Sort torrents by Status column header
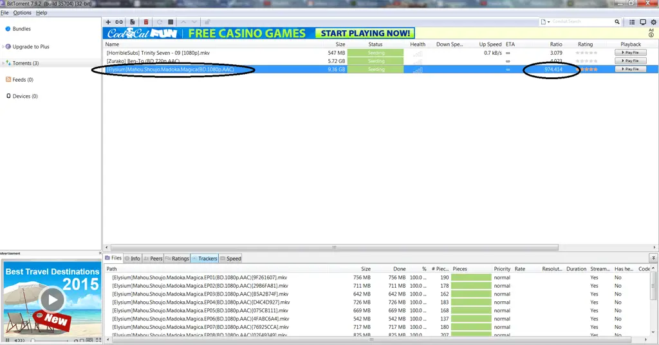Viewport: 659px width, 345px height. [x=375, y=44]
